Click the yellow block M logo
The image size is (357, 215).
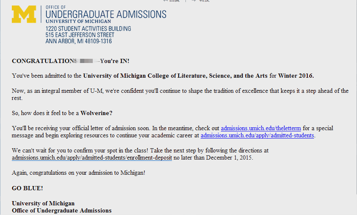[24, 14]
